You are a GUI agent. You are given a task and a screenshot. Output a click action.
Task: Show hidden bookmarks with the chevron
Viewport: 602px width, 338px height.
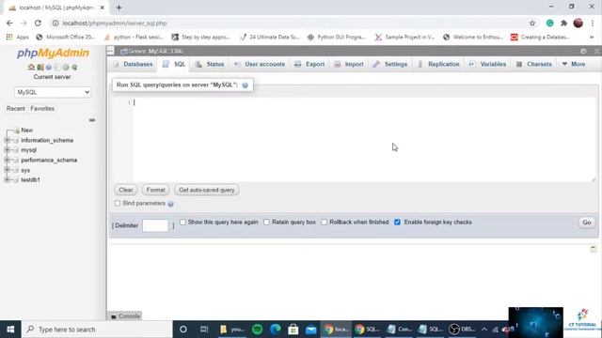[x=592, y=38]
